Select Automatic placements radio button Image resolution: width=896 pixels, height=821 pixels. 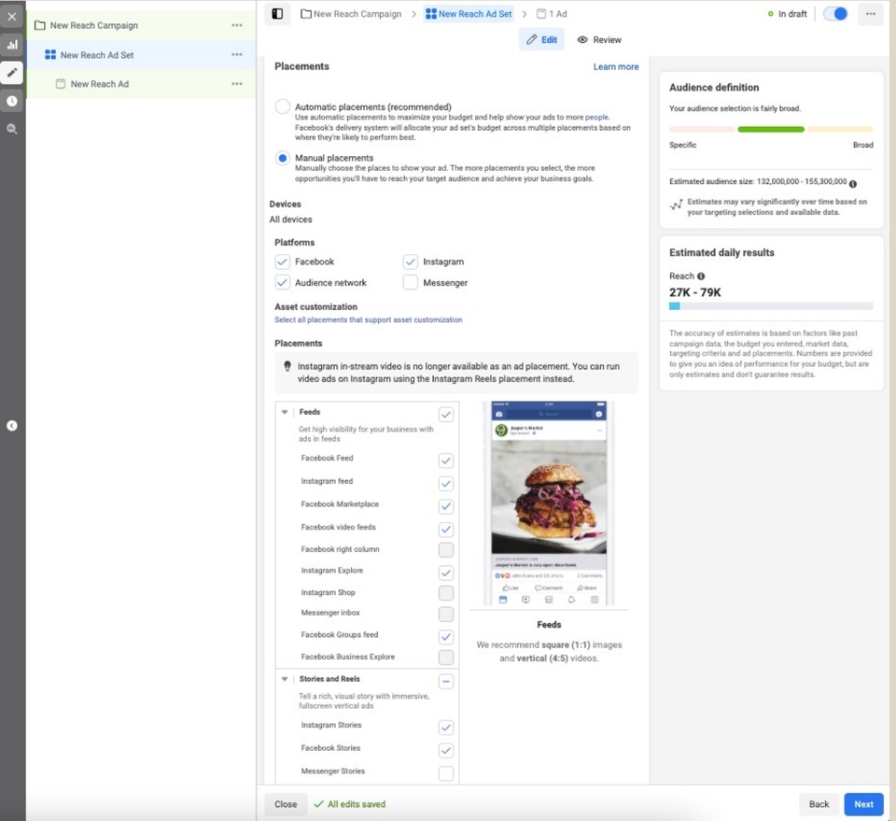coord(282,106)
